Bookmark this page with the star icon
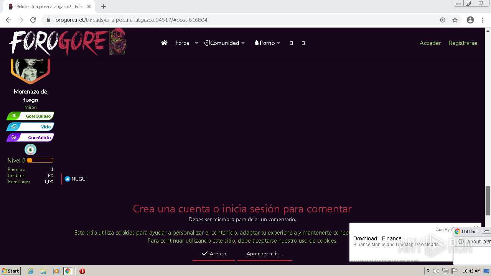Screen dimensions: 491x276 point(455,20)
